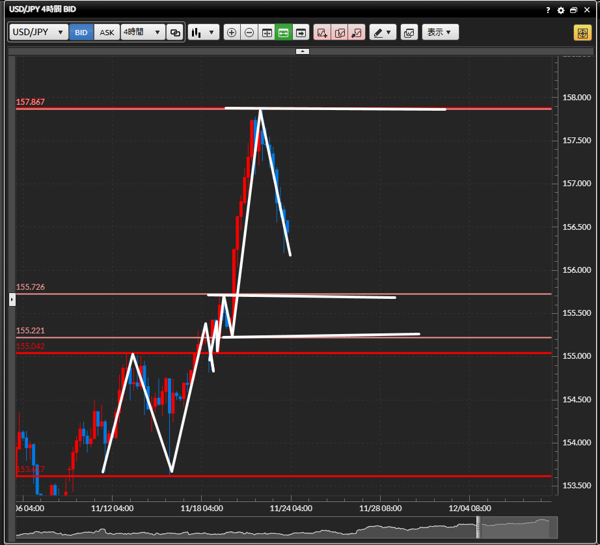Click the bottom overview navigator scroll handle

point(479,527)
